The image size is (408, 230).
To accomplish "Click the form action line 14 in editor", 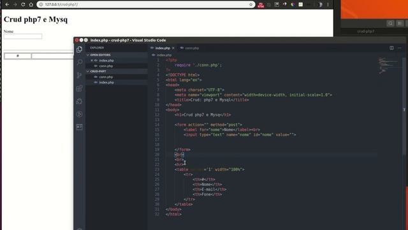I will tap(208, 125).
